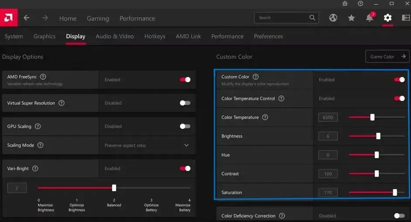411x222 pixels.
Task: Open the Hotkeys tab
Action: [x=155, y=37]
